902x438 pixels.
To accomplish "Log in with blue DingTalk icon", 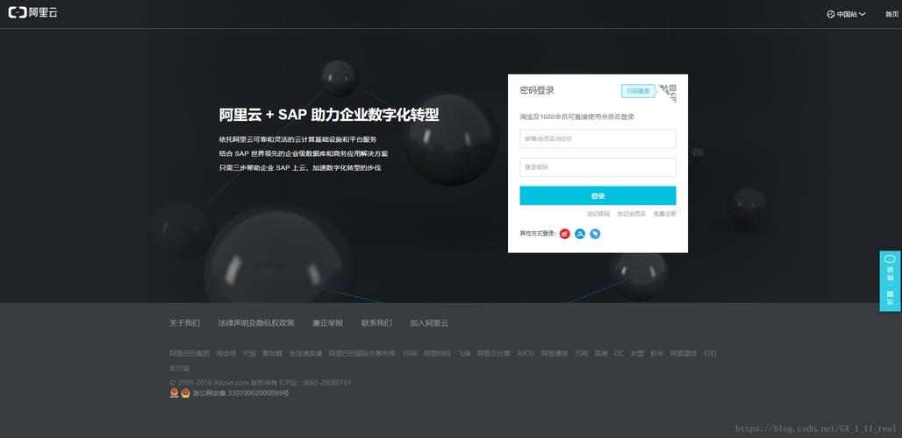I will (596, 234).
